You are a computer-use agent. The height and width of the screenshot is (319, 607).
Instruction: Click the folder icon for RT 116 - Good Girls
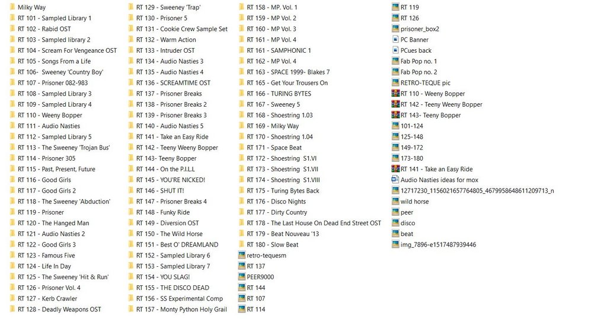[x=13, y=180]
